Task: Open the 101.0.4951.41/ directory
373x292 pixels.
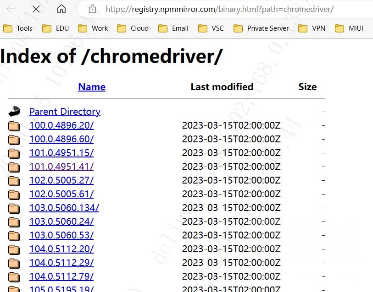Action: (61, 167)
